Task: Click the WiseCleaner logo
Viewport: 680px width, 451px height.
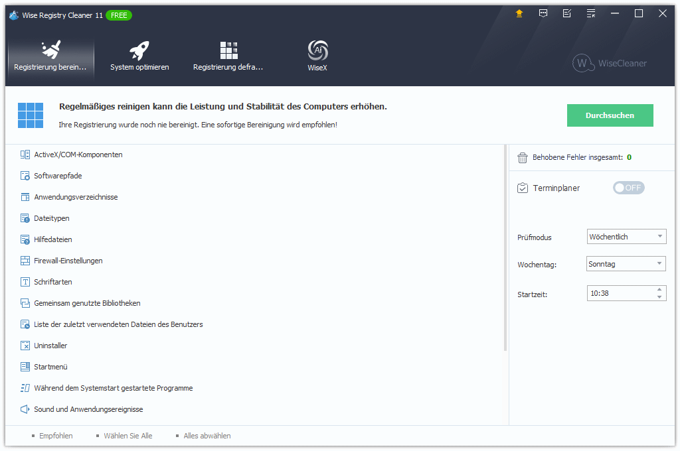Action: (x=609, y=63)
